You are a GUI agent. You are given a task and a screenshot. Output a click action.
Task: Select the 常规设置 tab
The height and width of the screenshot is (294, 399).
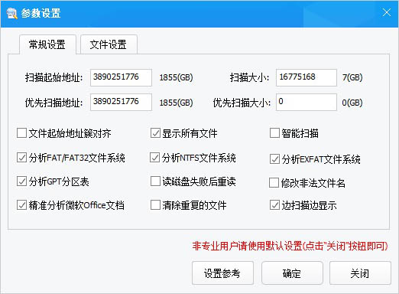[x=47, y=44]
